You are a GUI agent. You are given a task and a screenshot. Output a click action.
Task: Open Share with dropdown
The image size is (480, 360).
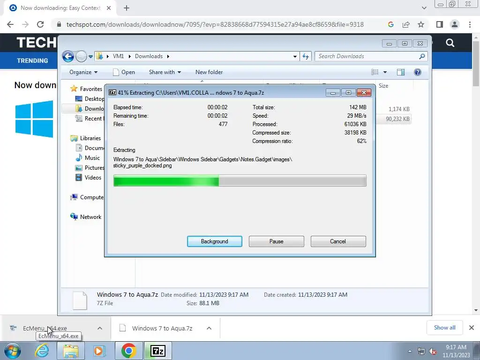(x=165, y=72)
